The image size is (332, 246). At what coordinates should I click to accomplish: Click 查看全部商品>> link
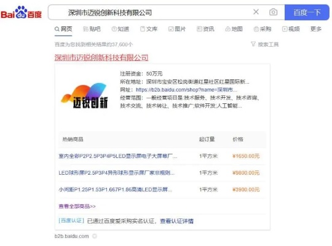click(x=77, y=206)
